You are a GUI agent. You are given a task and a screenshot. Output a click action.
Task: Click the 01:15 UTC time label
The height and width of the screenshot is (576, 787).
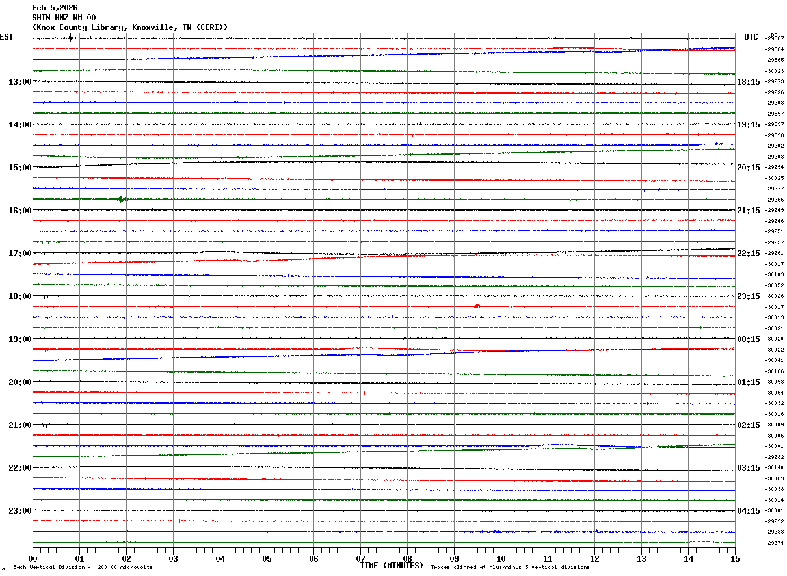(749, 382)
